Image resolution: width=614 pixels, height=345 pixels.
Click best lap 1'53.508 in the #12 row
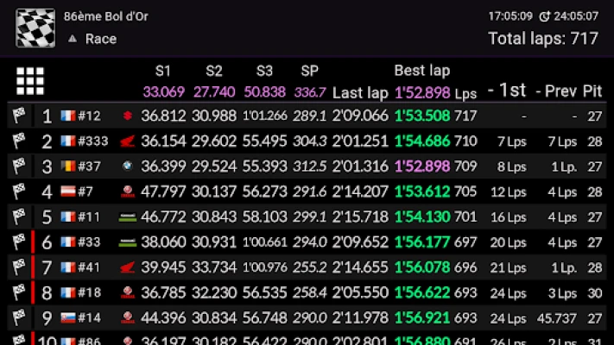pyautogui.click(x=422, y=116)
